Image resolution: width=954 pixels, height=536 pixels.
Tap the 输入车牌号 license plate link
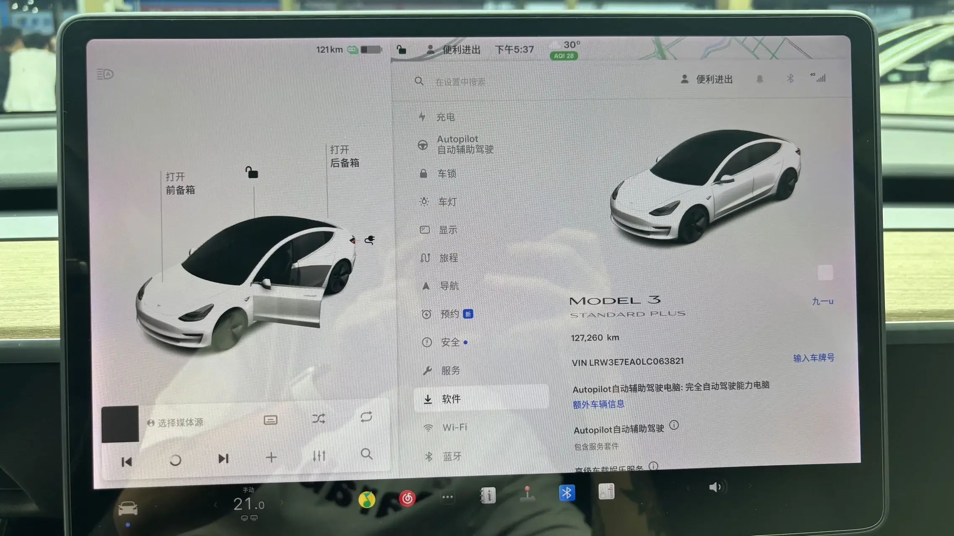(814, 358)
